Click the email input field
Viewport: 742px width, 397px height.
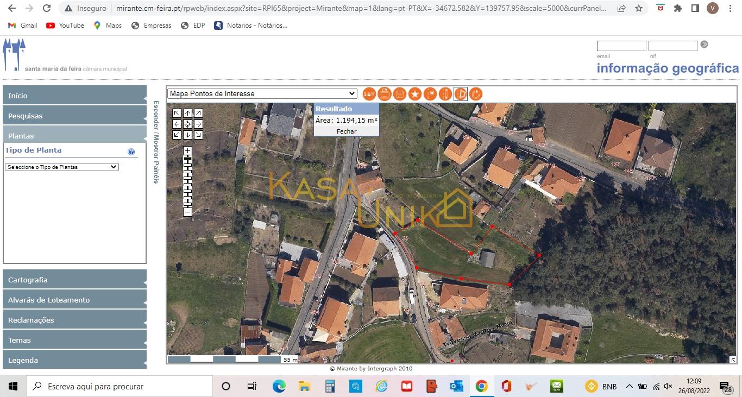point(621,46)
